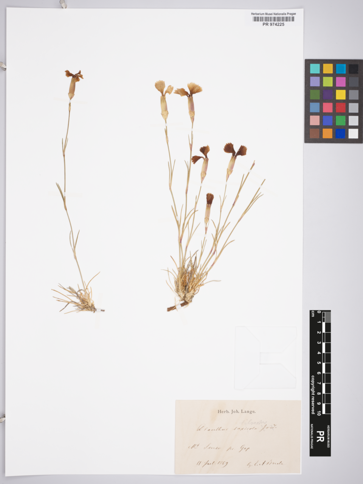Click the 5 cm mark on the ruler

click(320, 363)
